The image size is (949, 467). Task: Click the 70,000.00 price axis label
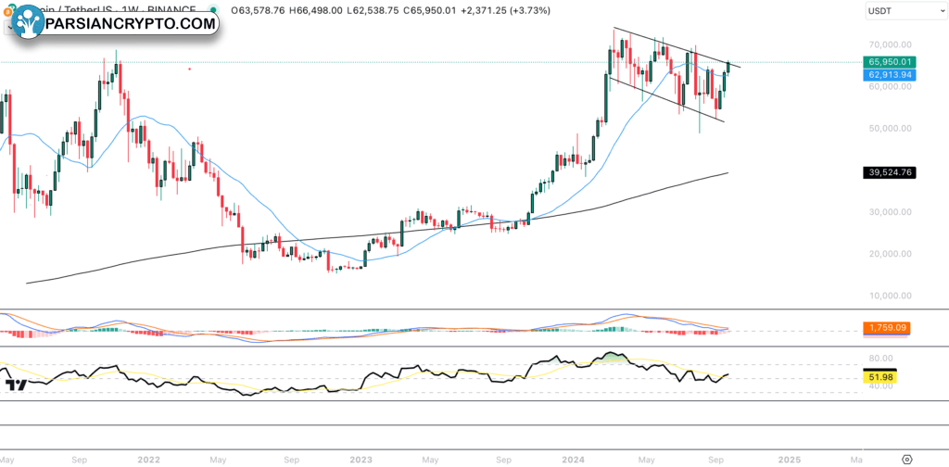tap(889, 44)
